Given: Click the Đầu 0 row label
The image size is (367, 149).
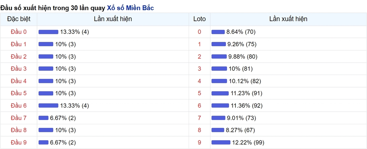Looking at the screenshot, I should 19,32.
